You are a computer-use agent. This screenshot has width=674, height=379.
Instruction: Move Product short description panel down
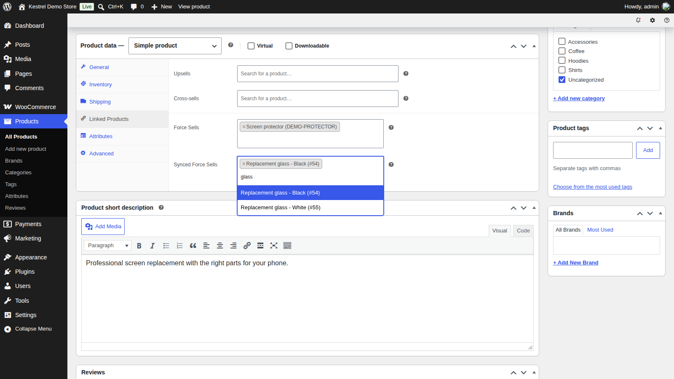point(524,208)
